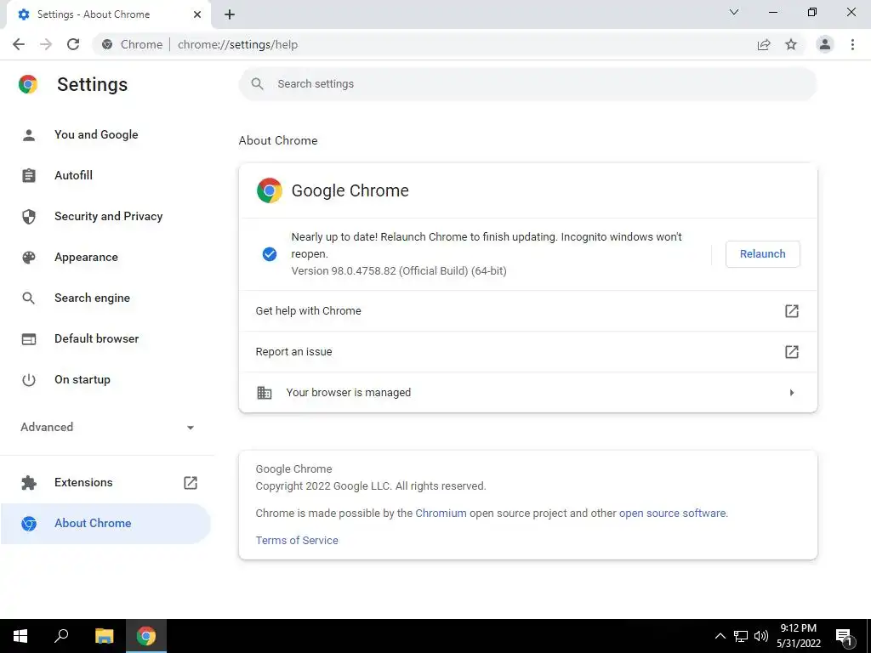Open Your browser is managed details
871x653 pixels.
(x=527, y=393)
